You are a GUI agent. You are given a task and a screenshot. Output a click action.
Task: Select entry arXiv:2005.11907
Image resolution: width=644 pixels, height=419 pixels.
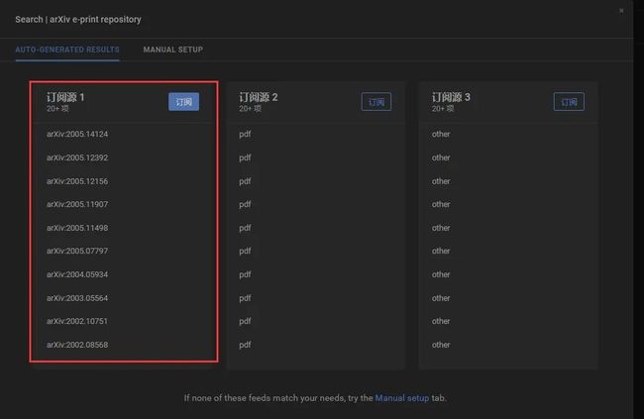(x=77, y=204)
